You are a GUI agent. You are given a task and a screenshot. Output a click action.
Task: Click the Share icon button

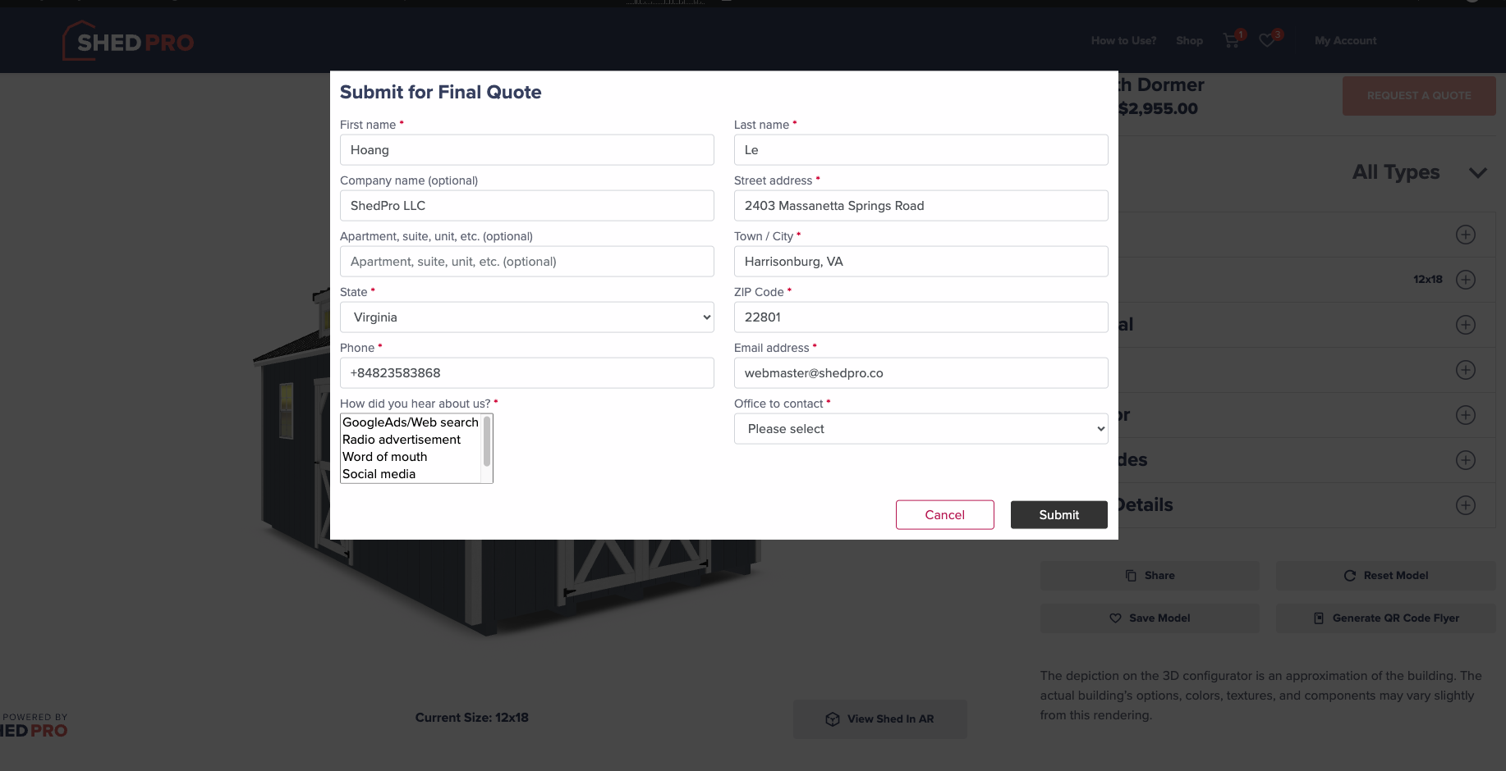point(1131,576)
